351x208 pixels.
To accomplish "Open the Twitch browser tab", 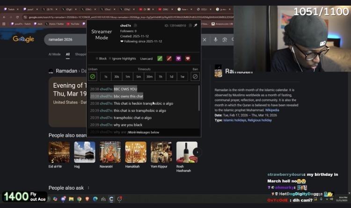I will point(9,9).
